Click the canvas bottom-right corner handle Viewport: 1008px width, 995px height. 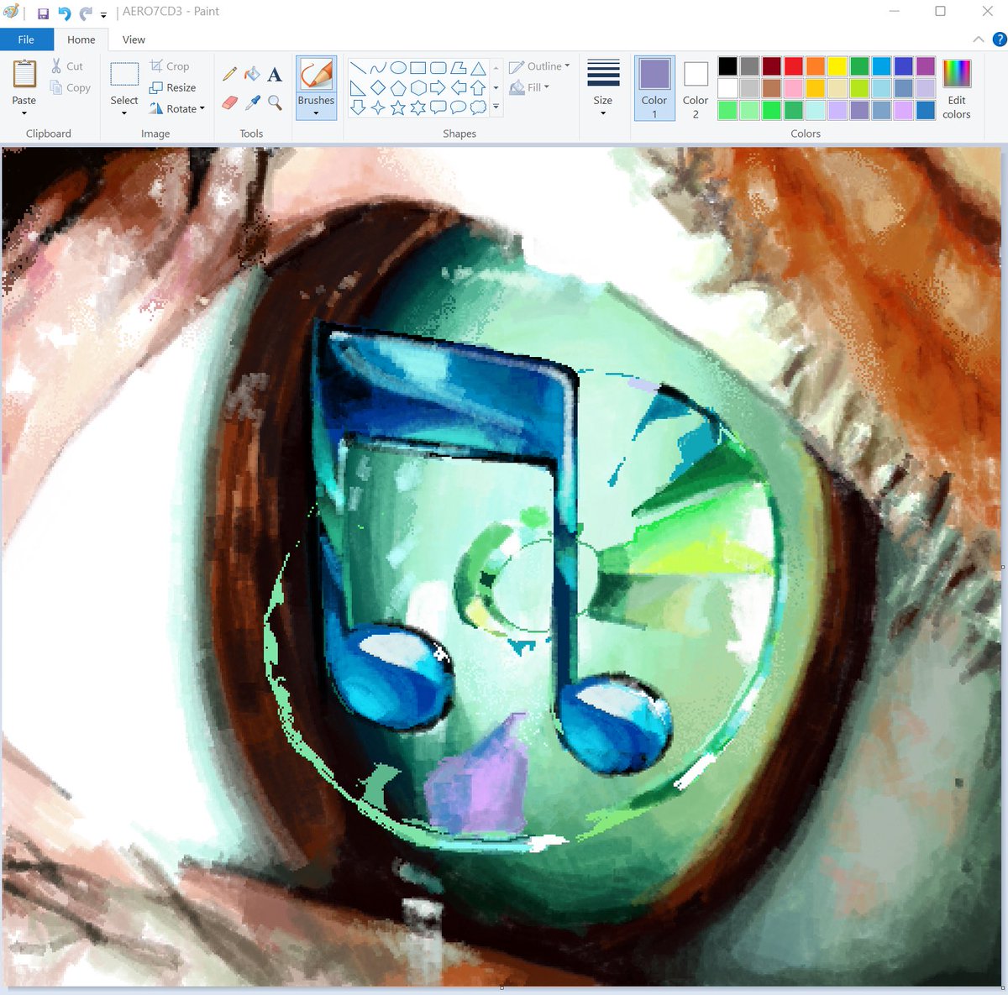(1003, 987)
